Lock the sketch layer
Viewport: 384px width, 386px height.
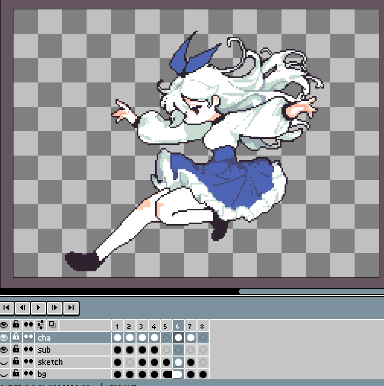[16, 362]
